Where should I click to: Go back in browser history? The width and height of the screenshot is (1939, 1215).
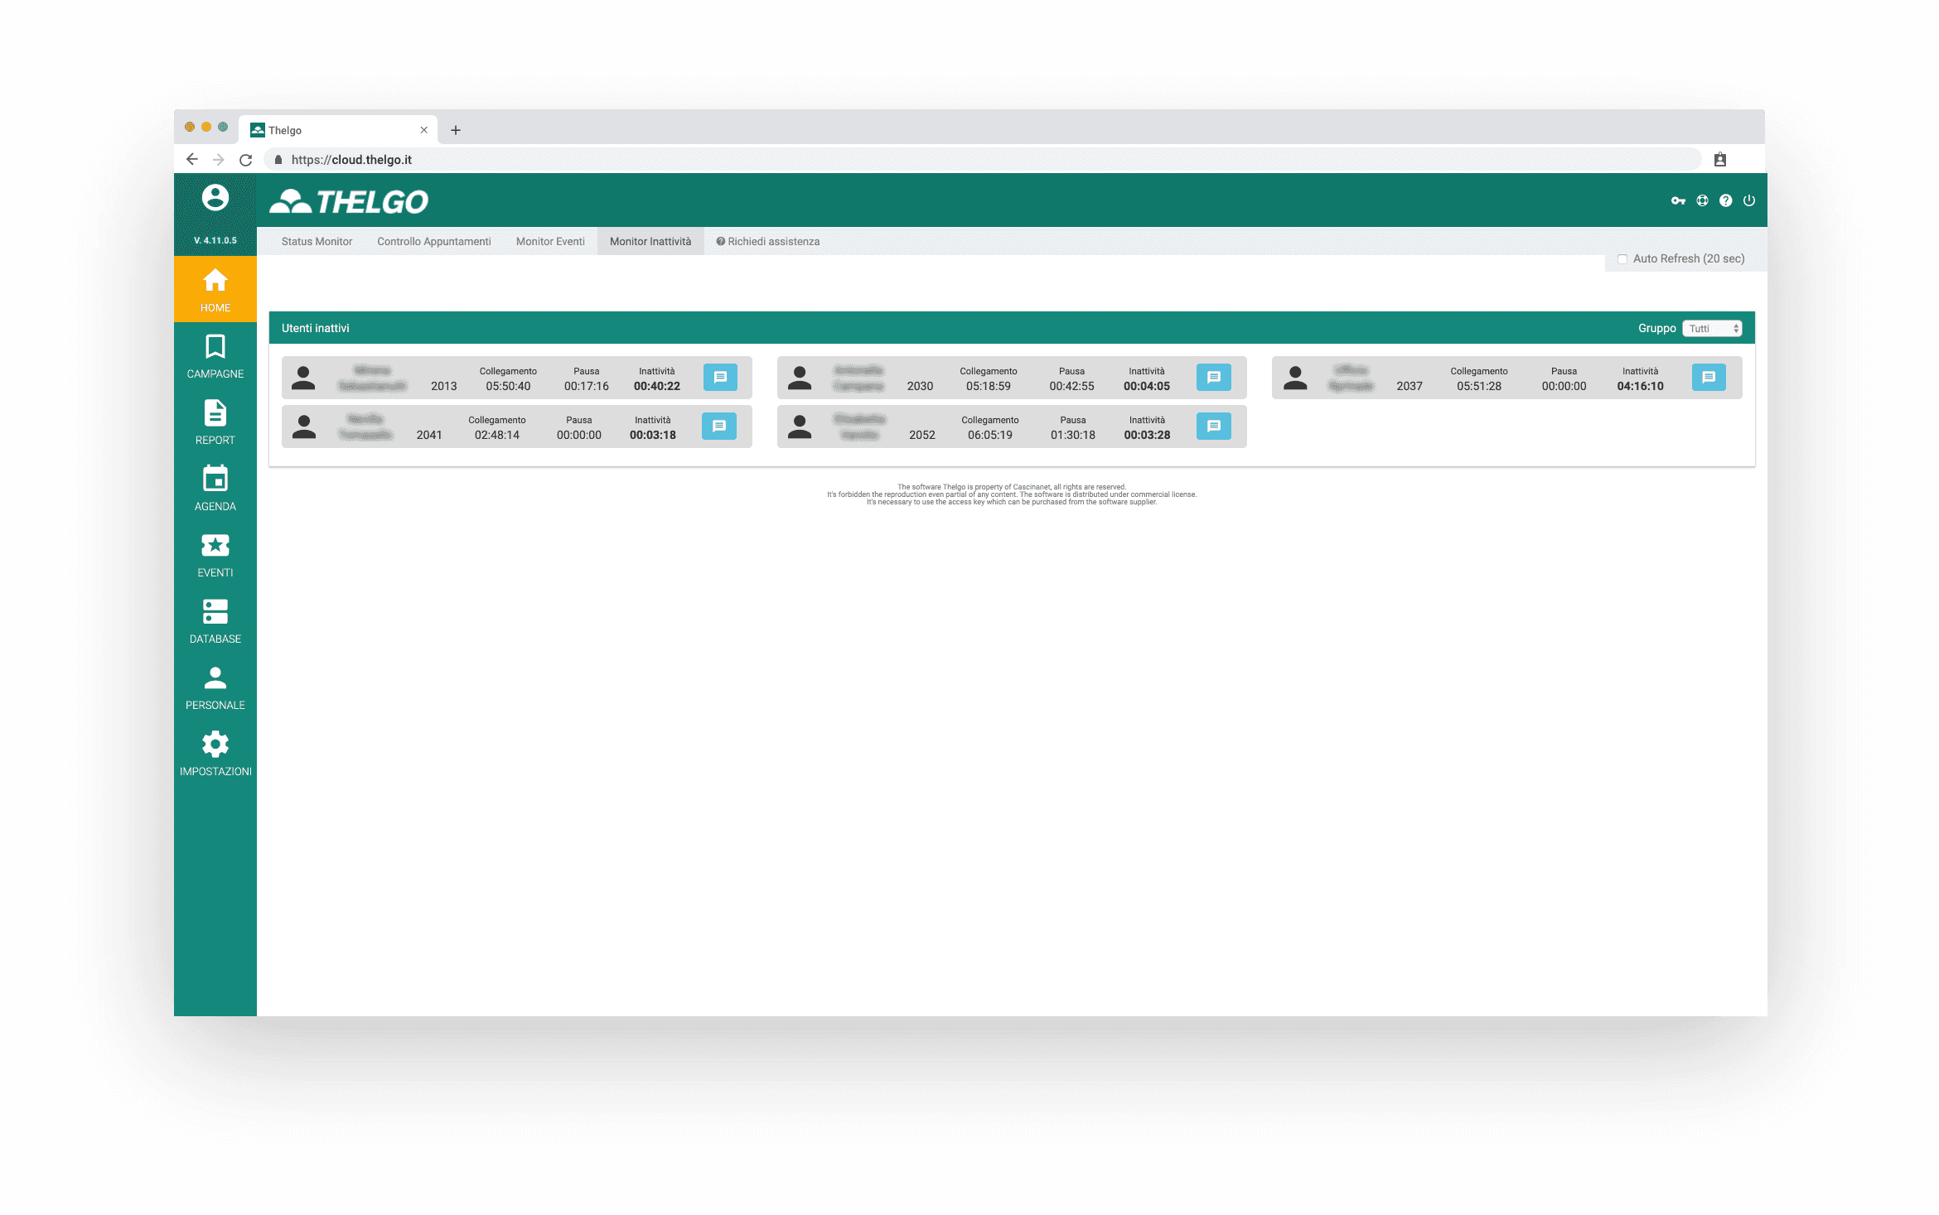click(x=192, y=159)
